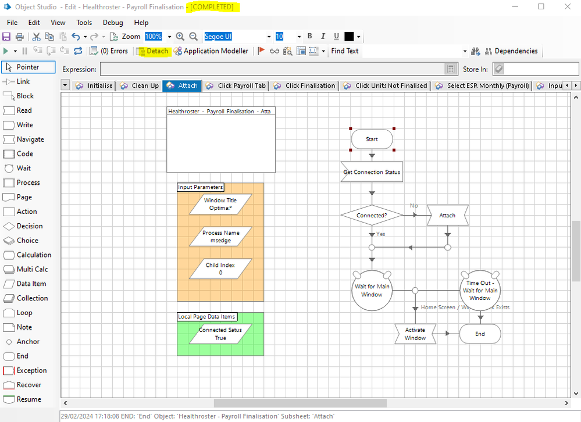Click the Reset refresh icon in debug toolbar

[x=77, y=51]
